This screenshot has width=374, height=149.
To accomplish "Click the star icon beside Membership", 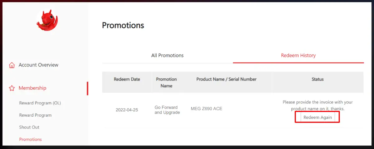I will pos(12,88).
